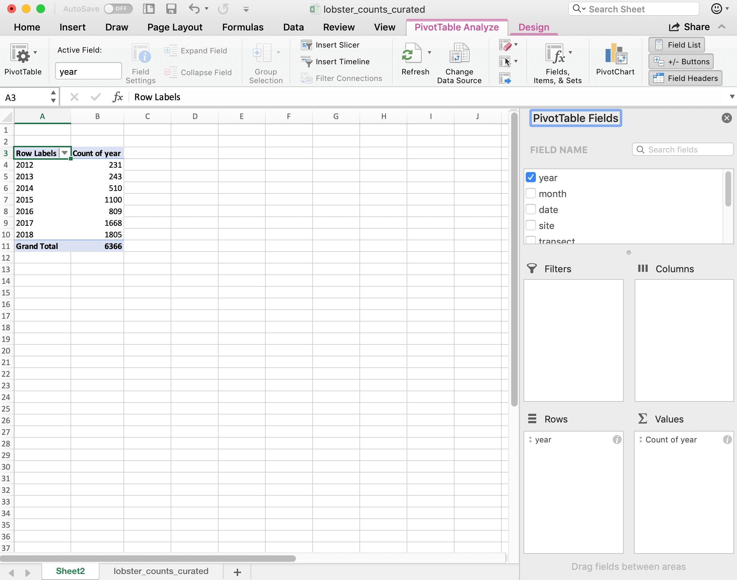The width and height of the screenshot is (737, 580).
Task: Open Change Data Source
Action: 459,62
